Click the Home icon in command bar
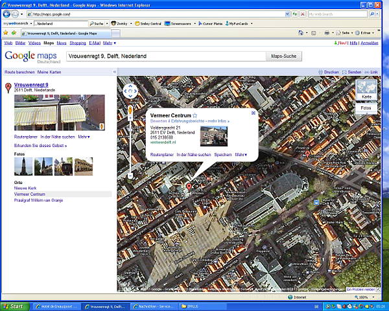The width and height of the screenshot is (389, 311). click(x=301, y=33)
